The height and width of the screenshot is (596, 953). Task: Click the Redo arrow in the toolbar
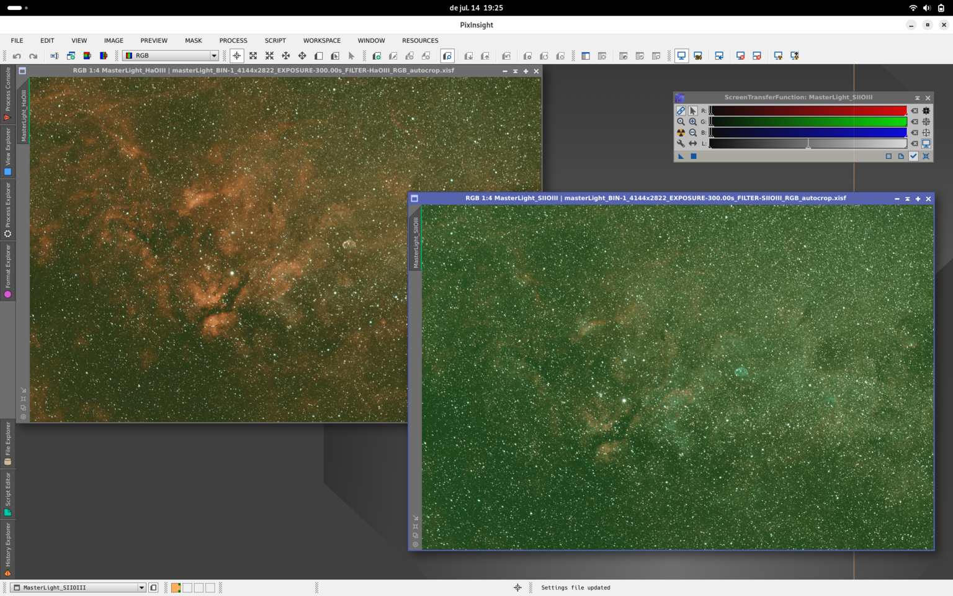point(33,56)
